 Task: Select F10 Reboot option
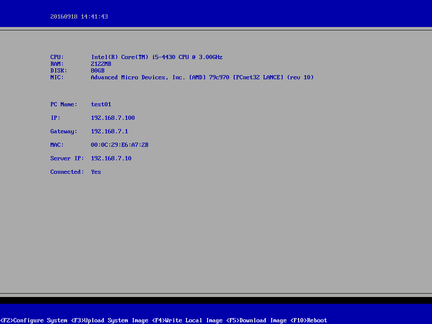tap(309, 321)
